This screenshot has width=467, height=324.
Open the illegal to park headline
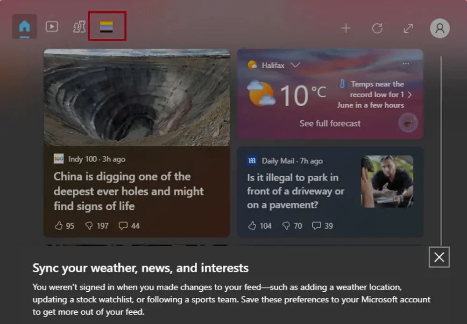296,191
